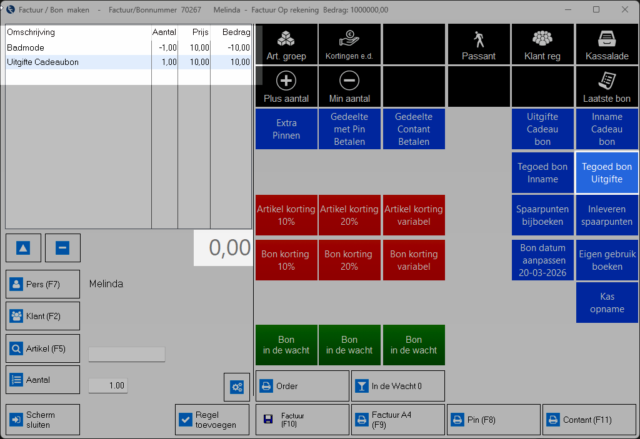Increase quantity with Plus aantal
The image size is (640, 439).
click(286, 87)
